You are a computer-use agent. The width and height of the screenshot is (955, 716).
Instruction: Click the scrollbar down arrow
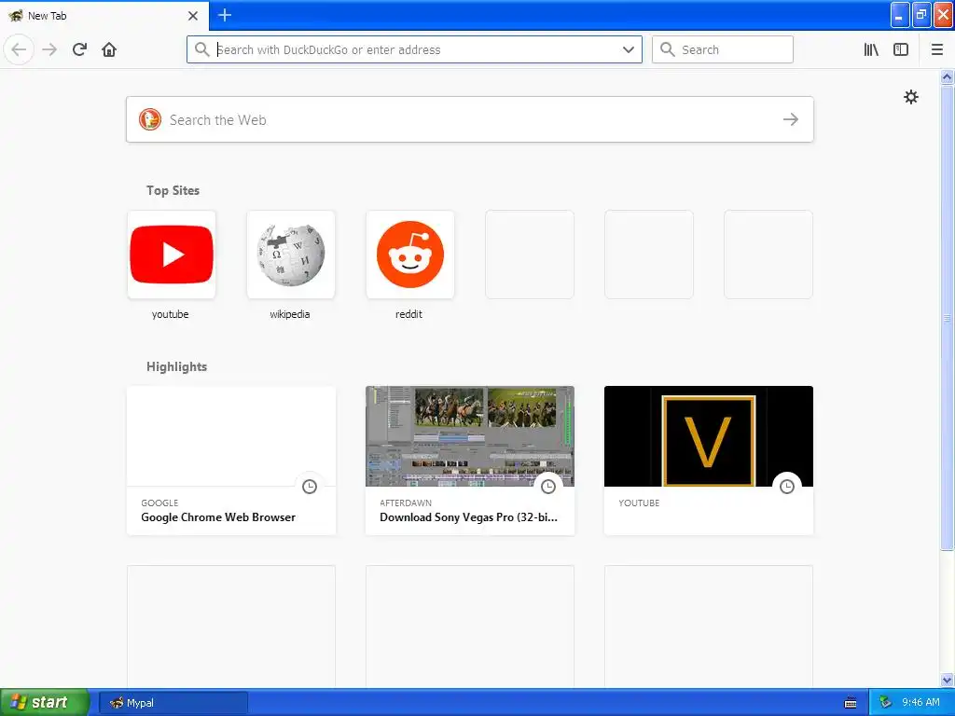(x=947, y=680)
